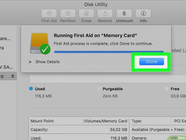Click the First Aid stethoscope icon
Viewport: 186px width, 140px height.
pyautogui.click(x=49, y=13)
